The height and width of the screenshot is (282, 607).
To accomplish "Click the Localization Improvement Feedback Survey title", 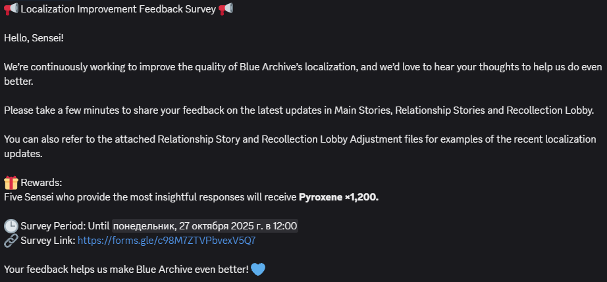I will 119,10.
